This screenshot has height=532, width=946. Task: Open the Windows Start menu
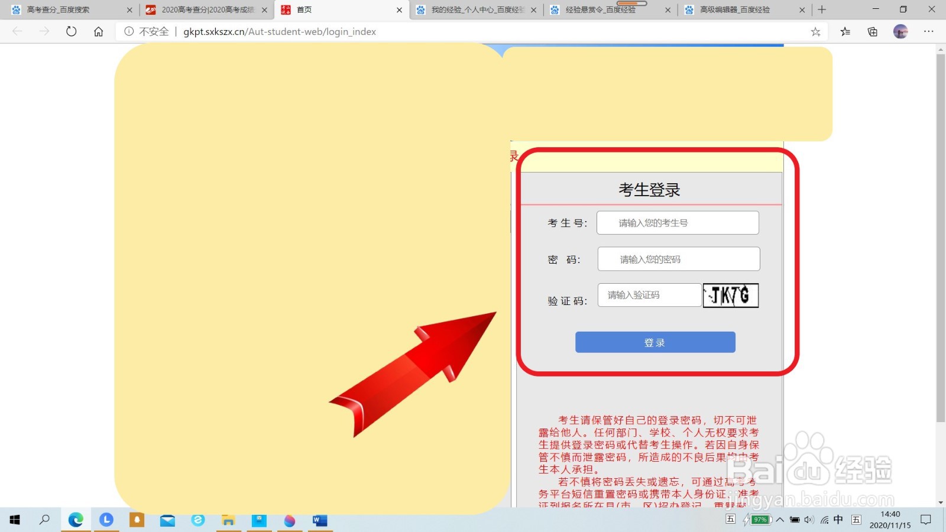[15, 520]
